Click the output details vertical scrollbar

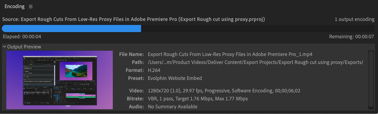pos(371,80)
